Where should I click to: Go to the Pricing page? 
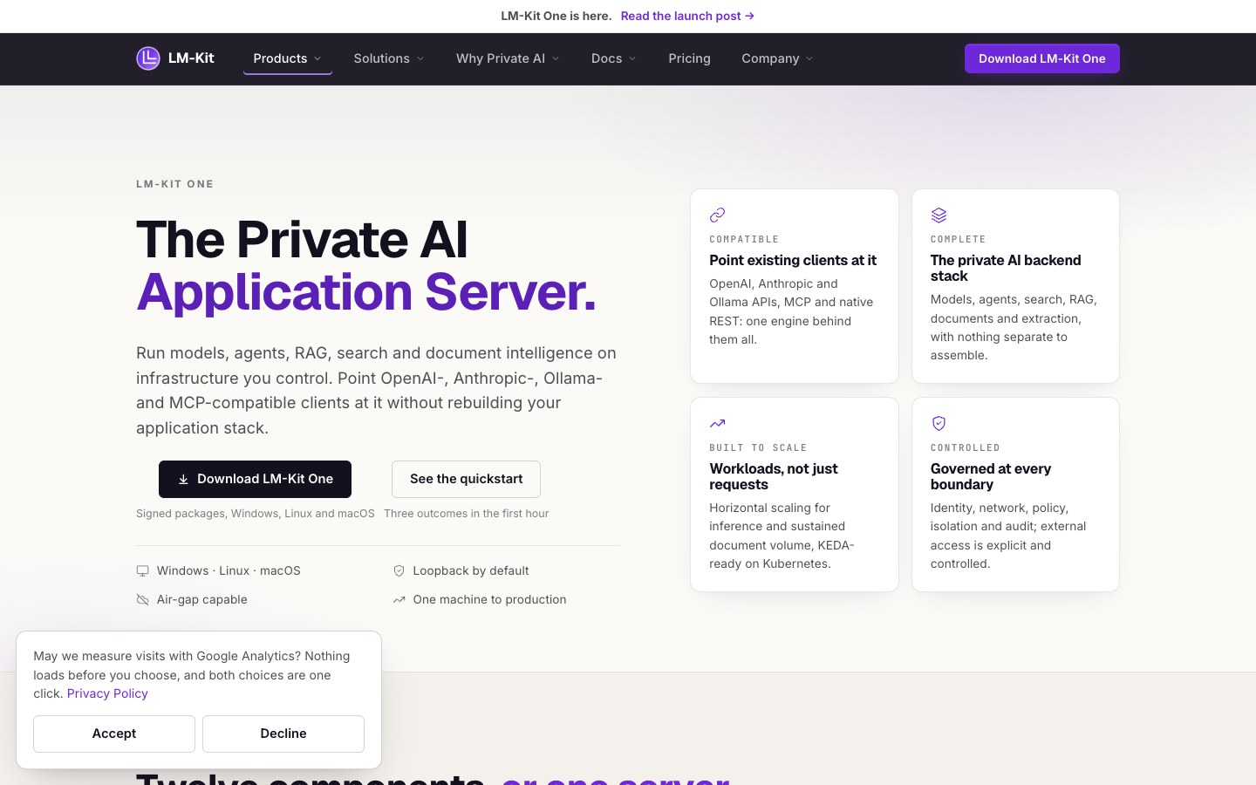pos(689,58)
